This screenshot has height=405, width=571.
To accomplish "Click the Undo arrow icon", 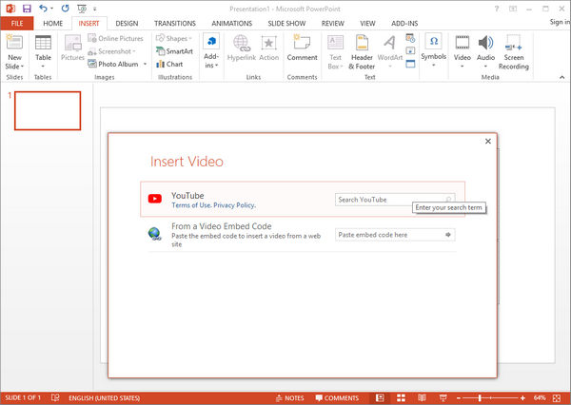I will [43, 9].
